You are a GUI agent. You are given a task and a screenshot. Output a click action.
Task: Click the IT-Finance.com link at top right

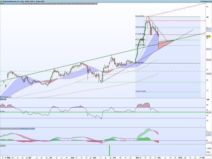tap(206, 1)
